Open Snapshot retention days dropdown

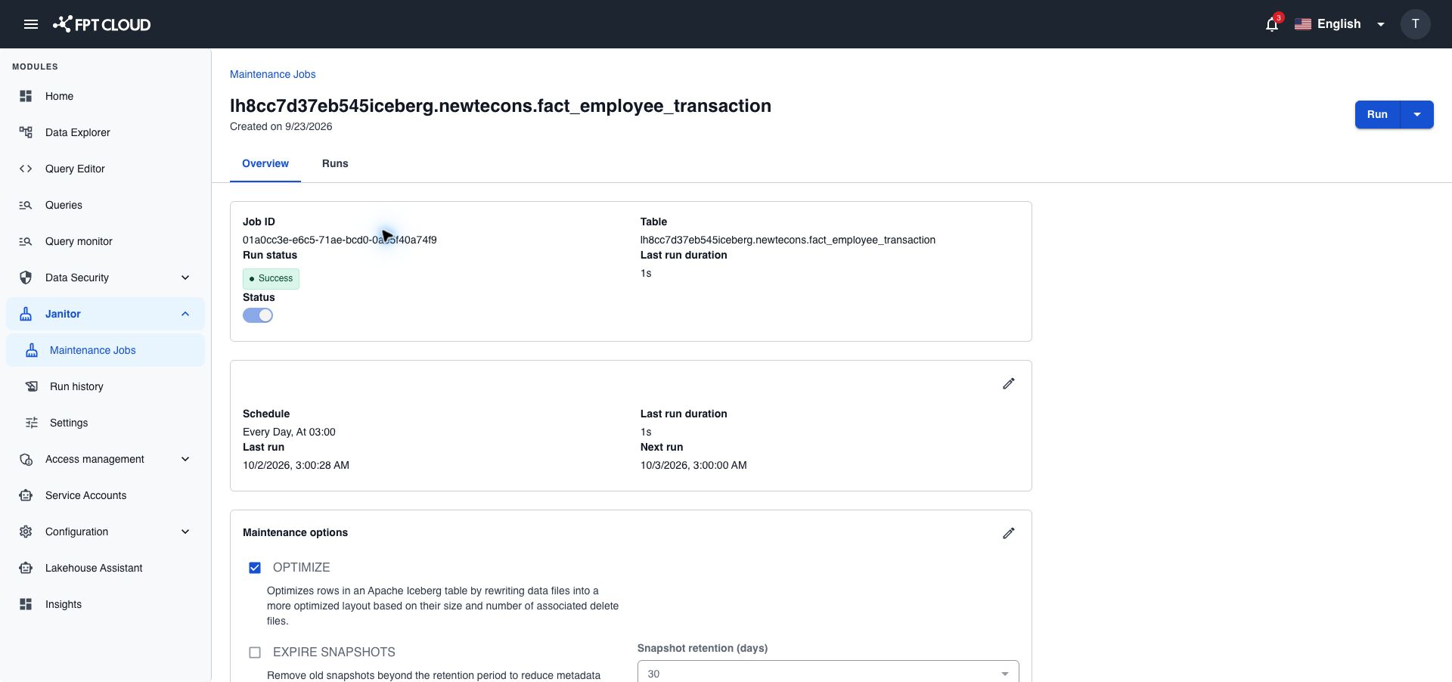pos(828,672)
